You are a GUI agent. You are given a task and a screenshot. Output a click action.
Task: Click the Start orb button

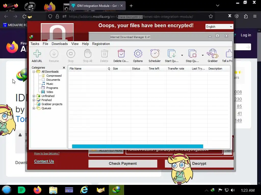point(6,190)
